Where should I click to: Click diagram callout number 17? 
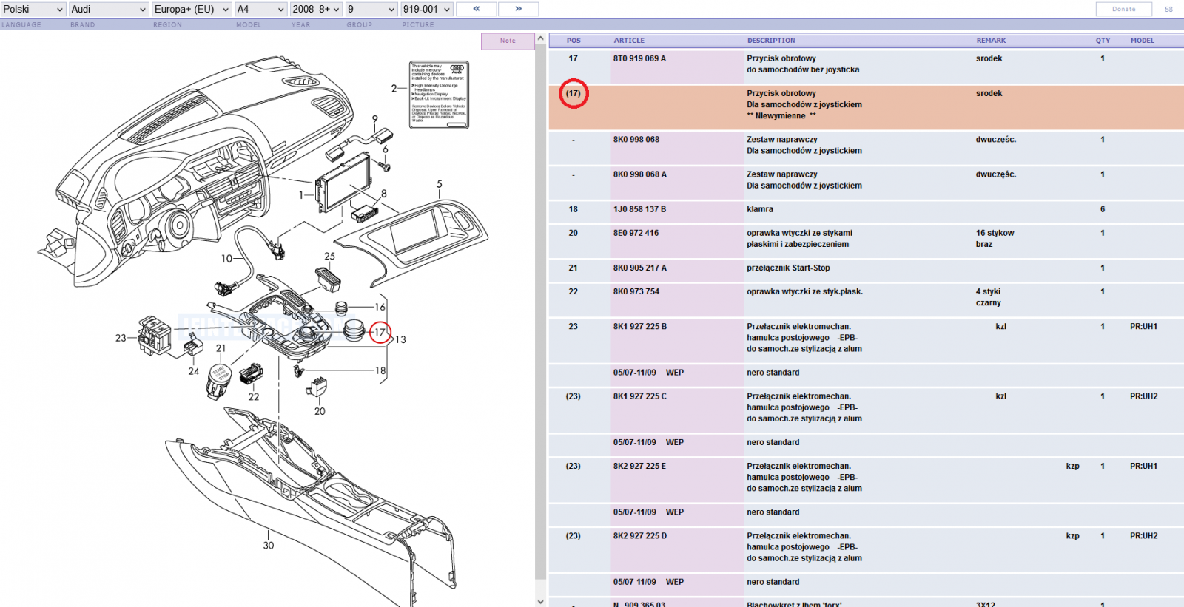pos(380,333)
